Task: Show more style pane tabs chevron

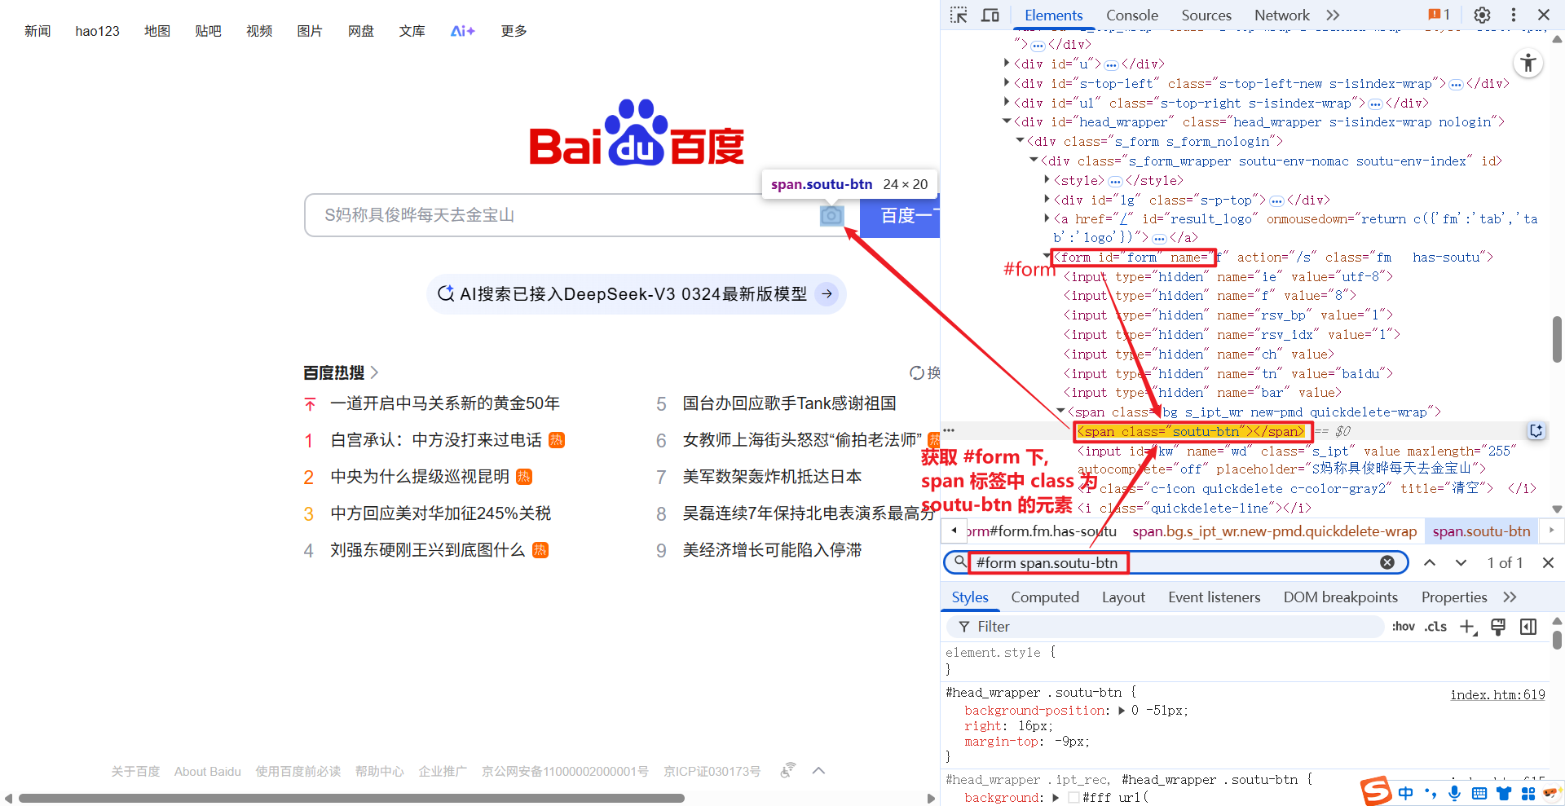Action: click(1510, 597)
